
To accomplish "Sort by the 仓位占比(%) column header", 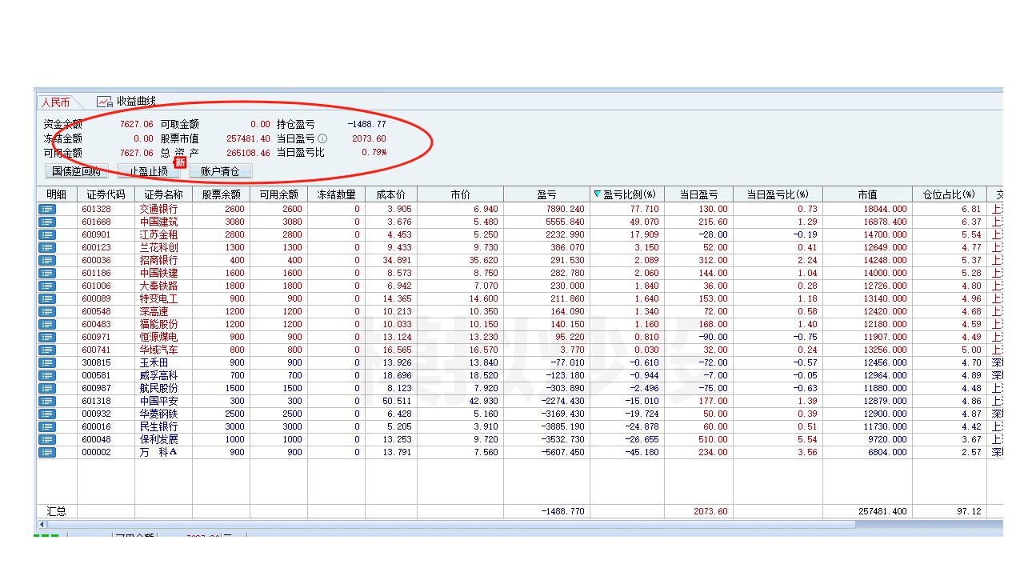I will tap(950, 194).
